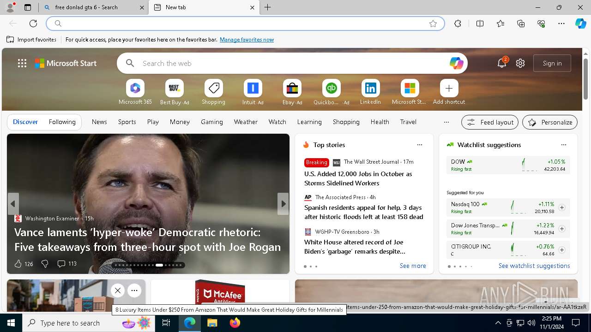Switch to the Following feed

[62, 122]
